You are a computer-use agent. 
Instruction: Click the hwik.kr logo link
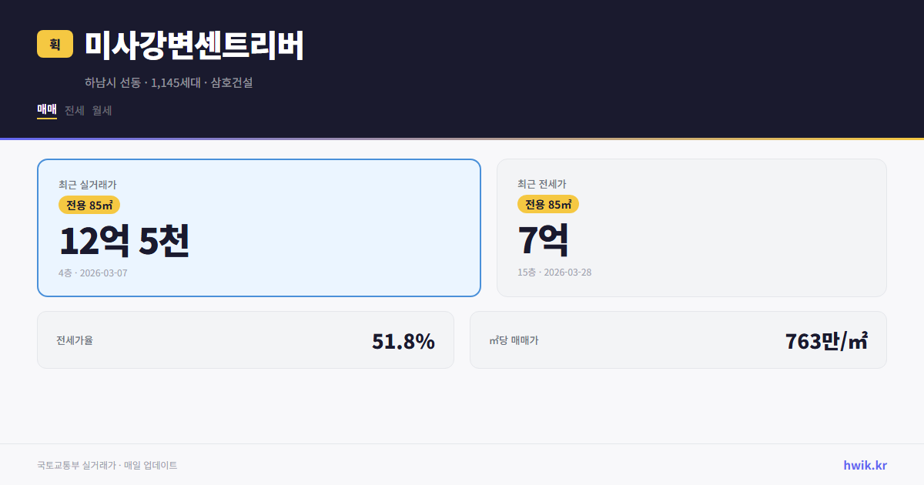pyautogui.click(x=864, y=464)
